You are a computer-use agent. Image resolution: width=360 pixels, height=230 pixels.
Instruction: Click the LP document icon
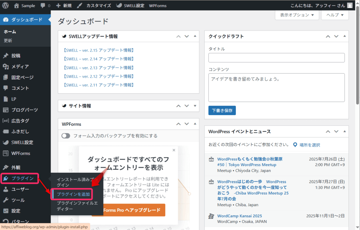click(x=6, y=99)
